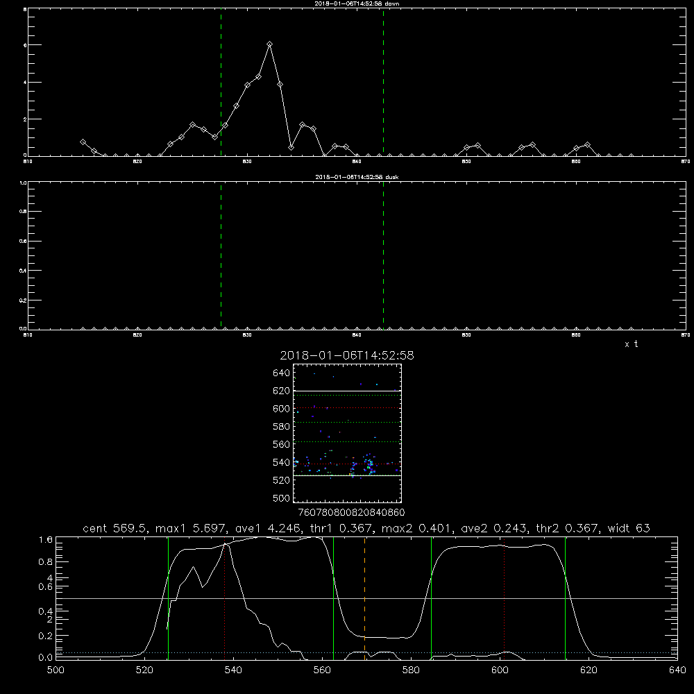Viewport: 694px width, 694px height.
Task: Click the diamond marker at the dip after the dawn peak
Action: [x=291, y=147]
